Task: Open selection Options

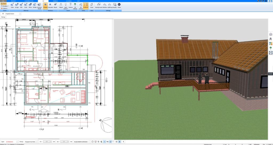Action: [4, 8]
